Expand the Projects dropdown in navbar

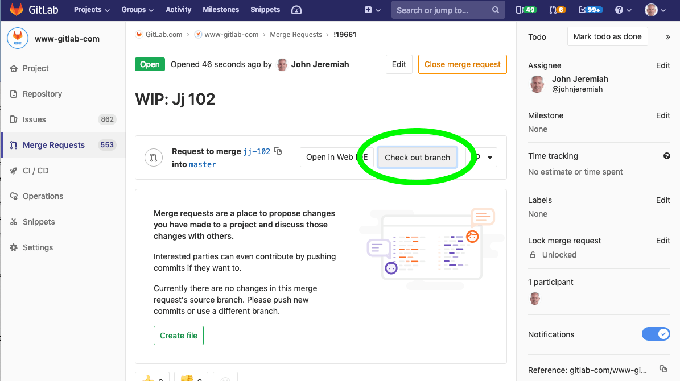[x=92, y=10]
